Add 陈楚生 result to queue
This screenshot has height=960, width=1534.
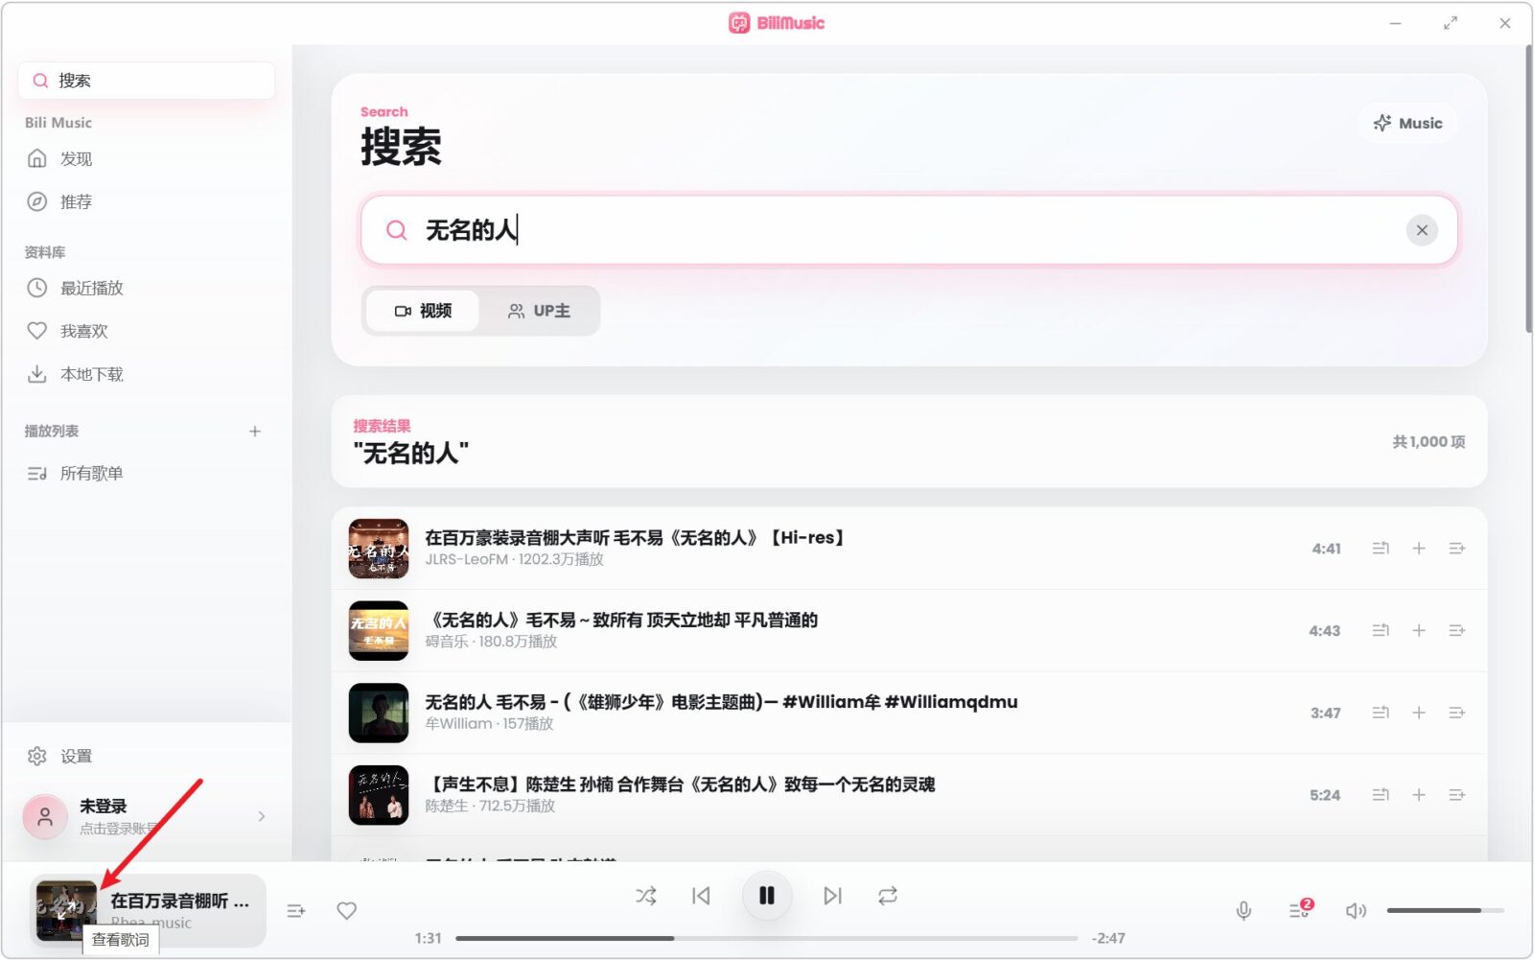point(1457,795)
